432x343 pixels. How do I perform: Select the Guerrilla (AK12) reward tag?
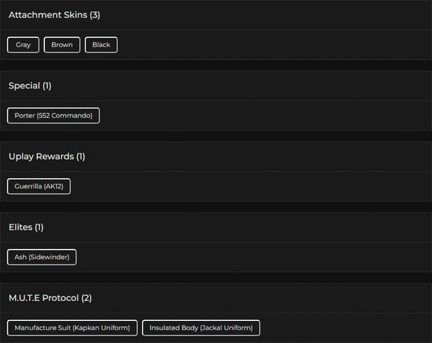click(39, 186)
